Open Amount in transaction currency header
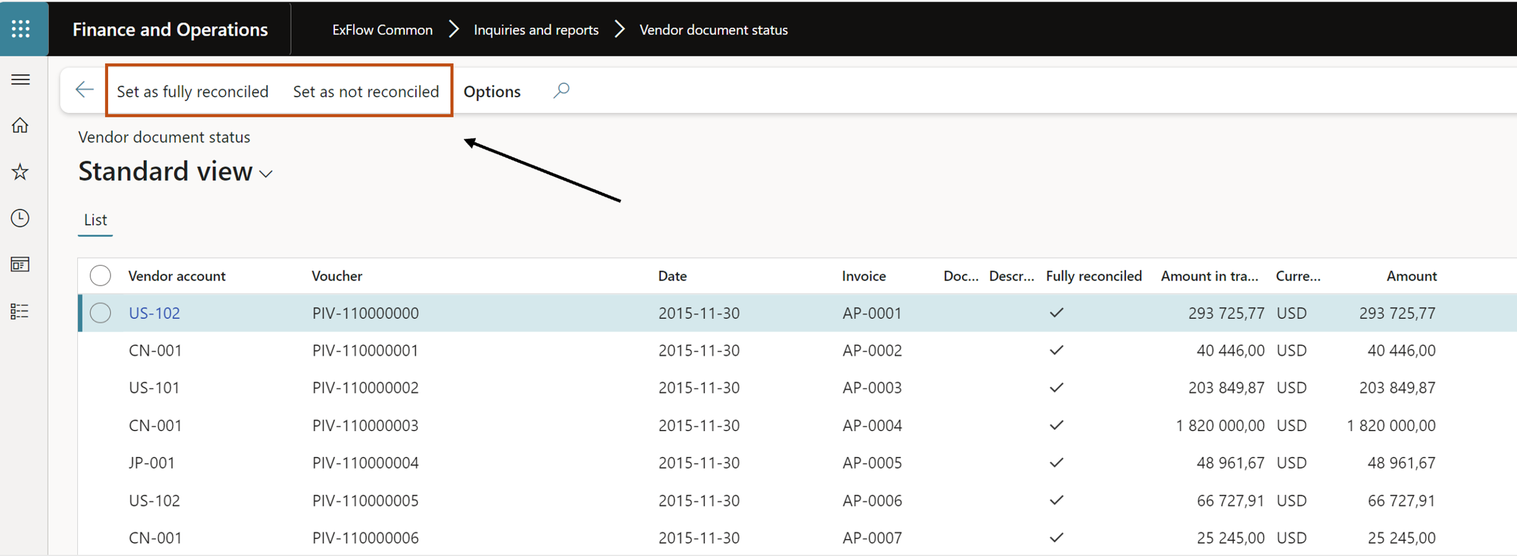 pyautogui.click(x=1209, y=276)
